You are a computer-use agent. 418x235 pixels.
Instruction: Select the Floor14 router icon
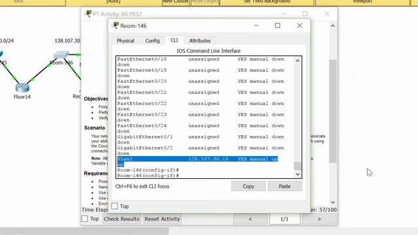coord(22,87)
